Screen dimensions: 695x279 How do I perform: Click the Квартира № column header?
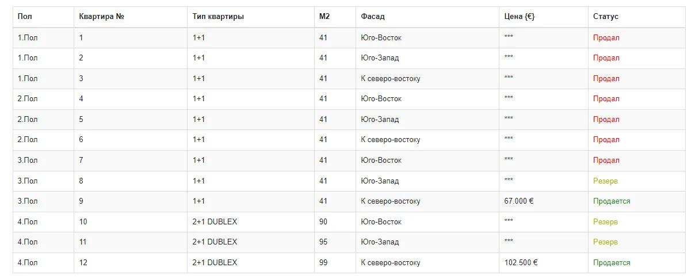pyautogui.click(x=131, y=17)
